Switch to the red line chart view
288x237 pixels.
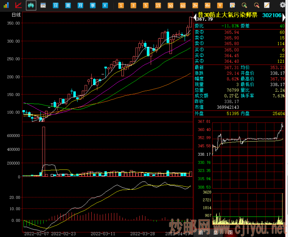(18, 5)
